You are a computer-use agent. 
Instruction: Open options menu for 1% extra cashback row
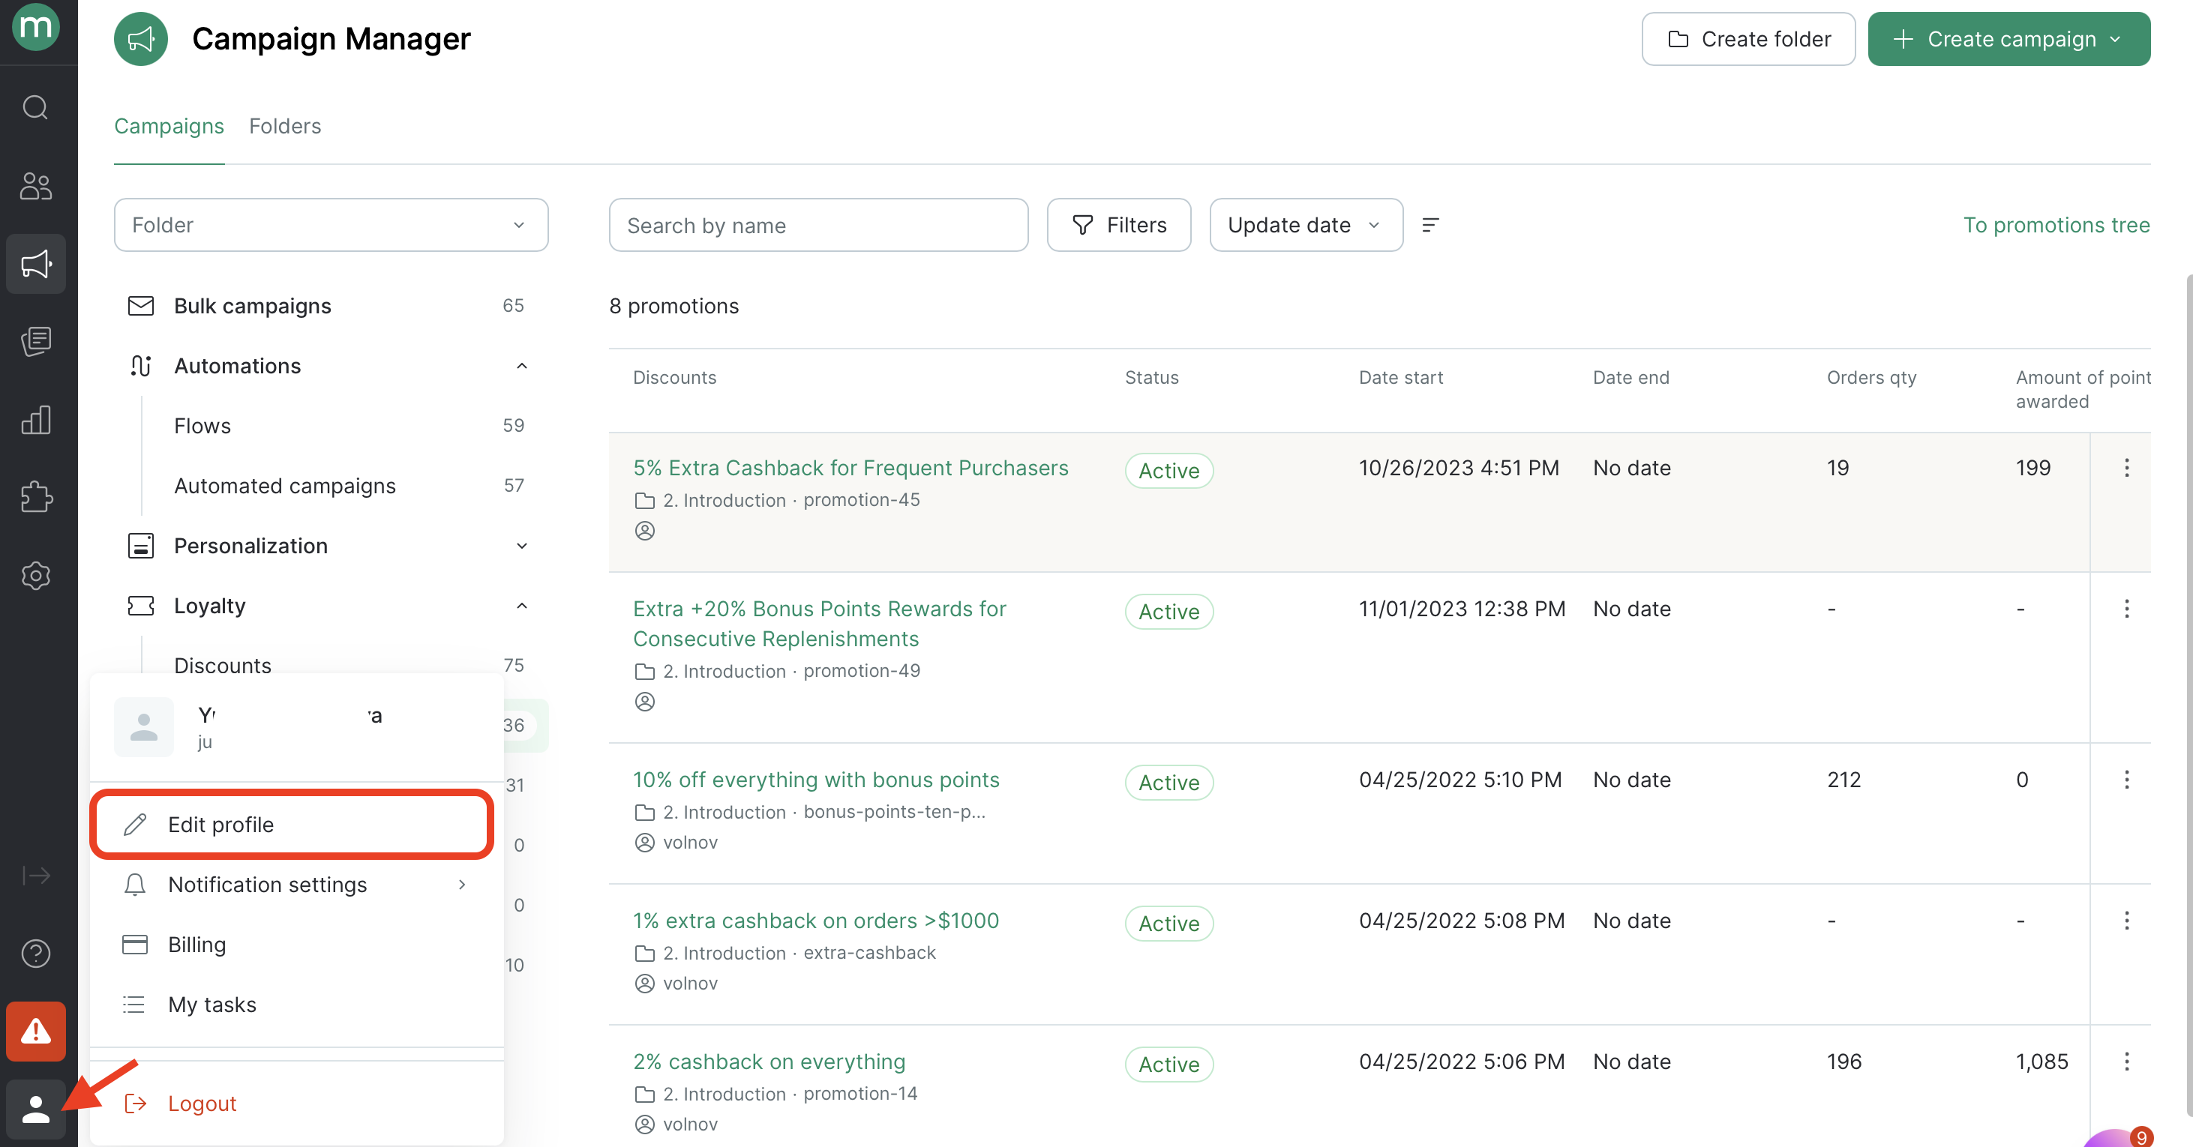(x=2125, y=921)
